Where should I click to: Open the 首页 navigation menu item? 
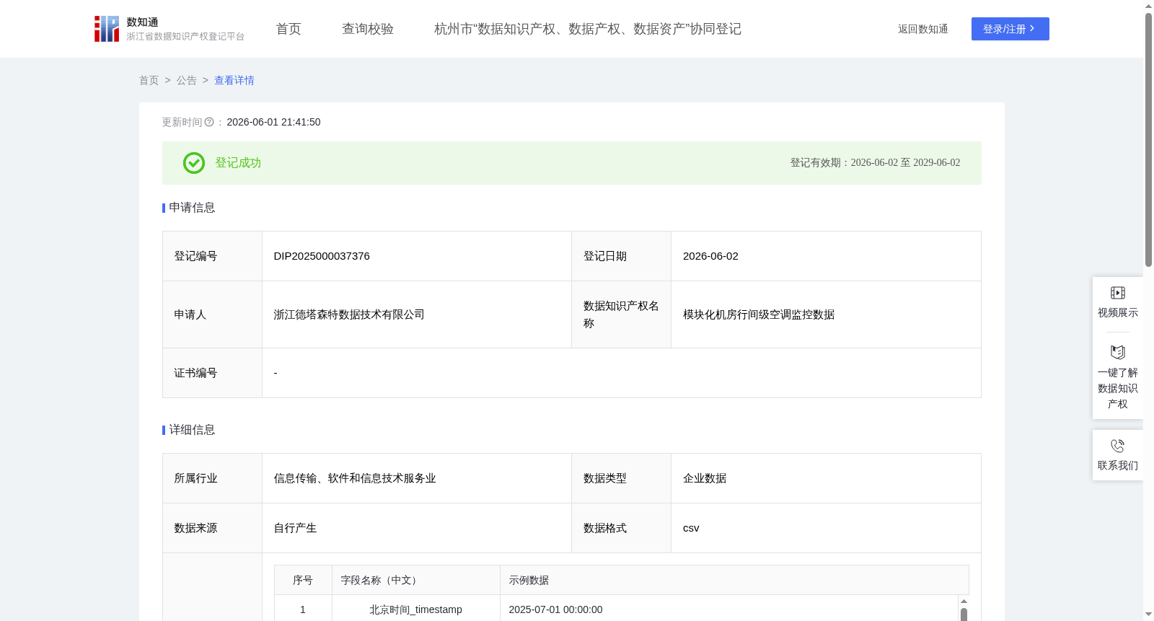pos(288,29)
